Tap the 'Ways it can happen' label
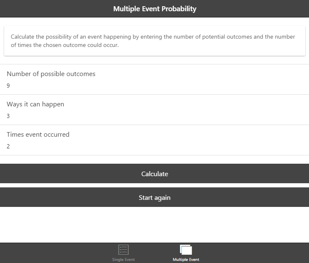Screen dimensions: 309x263 pyautogui.click(x=35, y=104)
